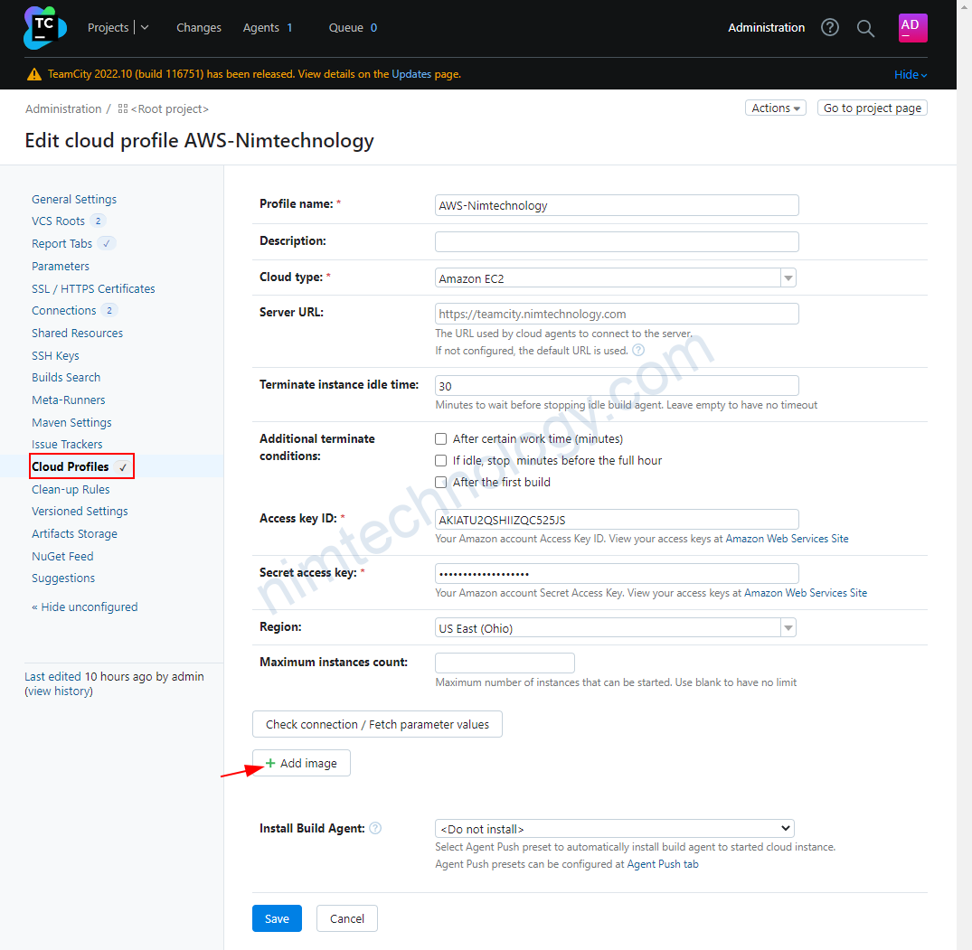Click Administration breadcrumb link
The height and width of the screenshot is (950, 972).
click(63, 109)
